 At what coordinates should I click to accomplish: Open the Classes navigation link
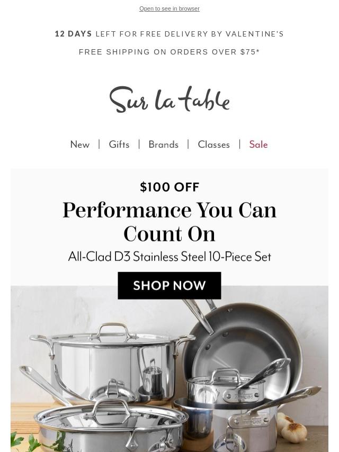coord(213,144)
